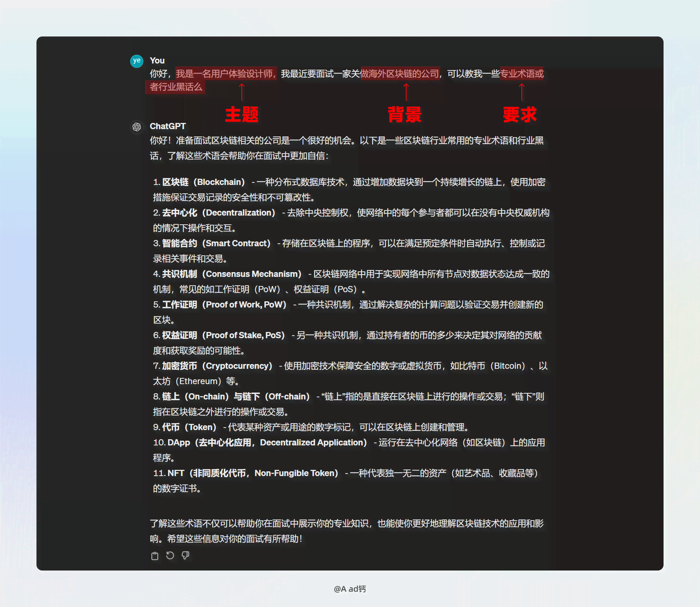The image size is (700, 607).
Task: Click the term 链上 (On-chain)
Action: [x=195, y=397]
